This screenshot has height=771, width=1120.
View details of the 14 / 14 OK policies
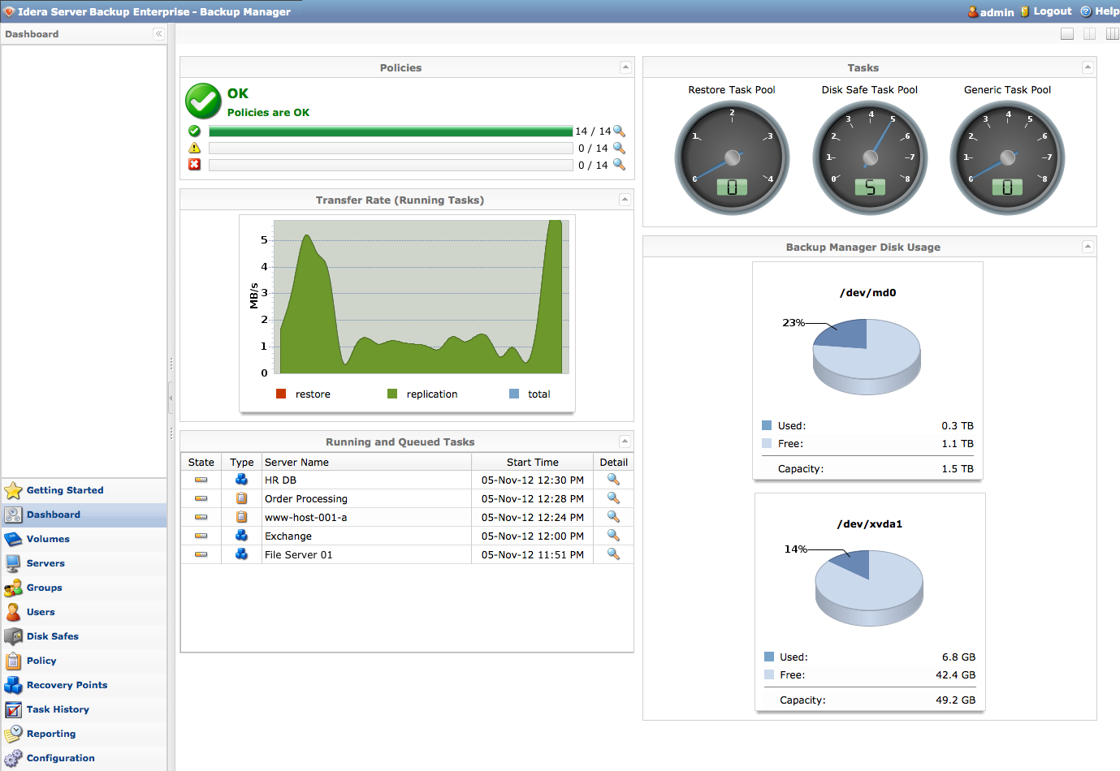point(619,131)
